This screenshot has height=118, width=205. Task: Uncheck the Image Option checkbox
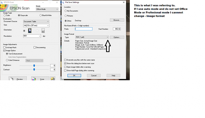click(4, 50)
